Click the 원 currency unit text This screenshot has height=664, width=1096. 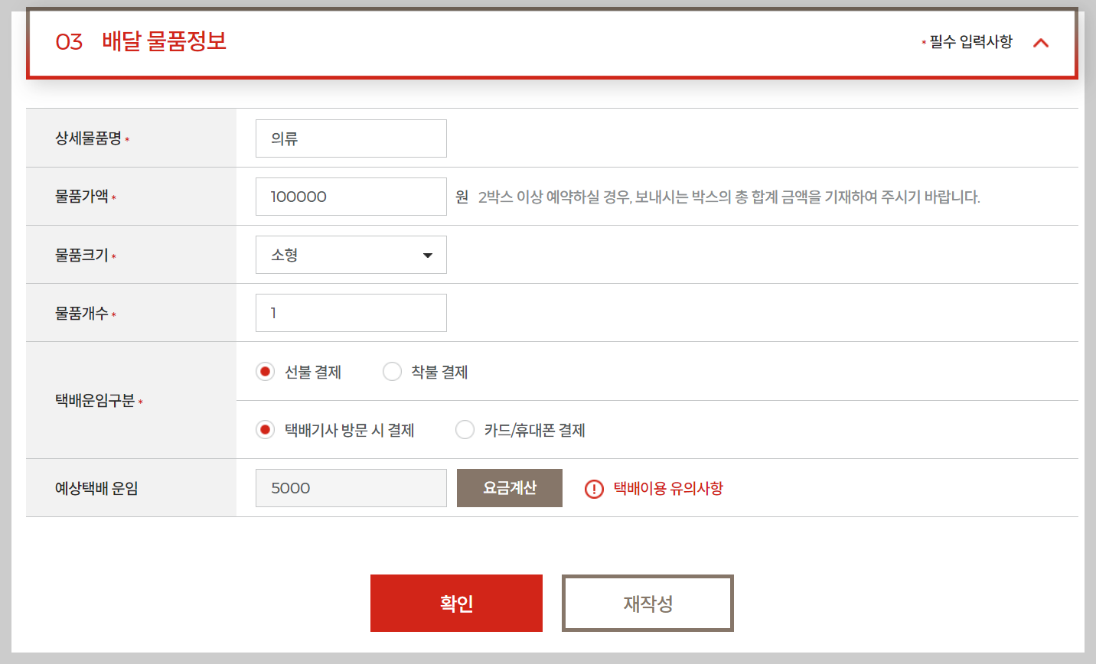(462, 197)
